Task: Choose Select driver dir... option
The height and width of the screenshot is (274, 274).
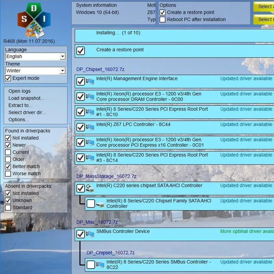Action: coord(27,113)
